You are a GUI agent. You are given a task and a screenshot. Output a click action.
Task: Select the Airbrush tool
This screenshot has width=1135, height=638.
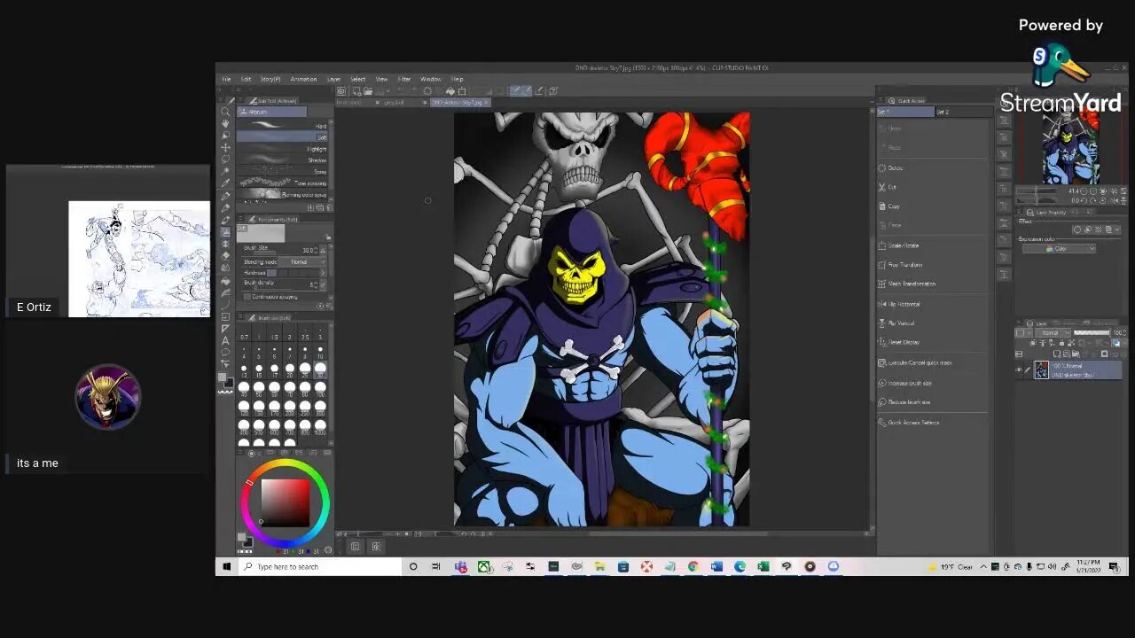pyautogui.click(x=226, y=231)
